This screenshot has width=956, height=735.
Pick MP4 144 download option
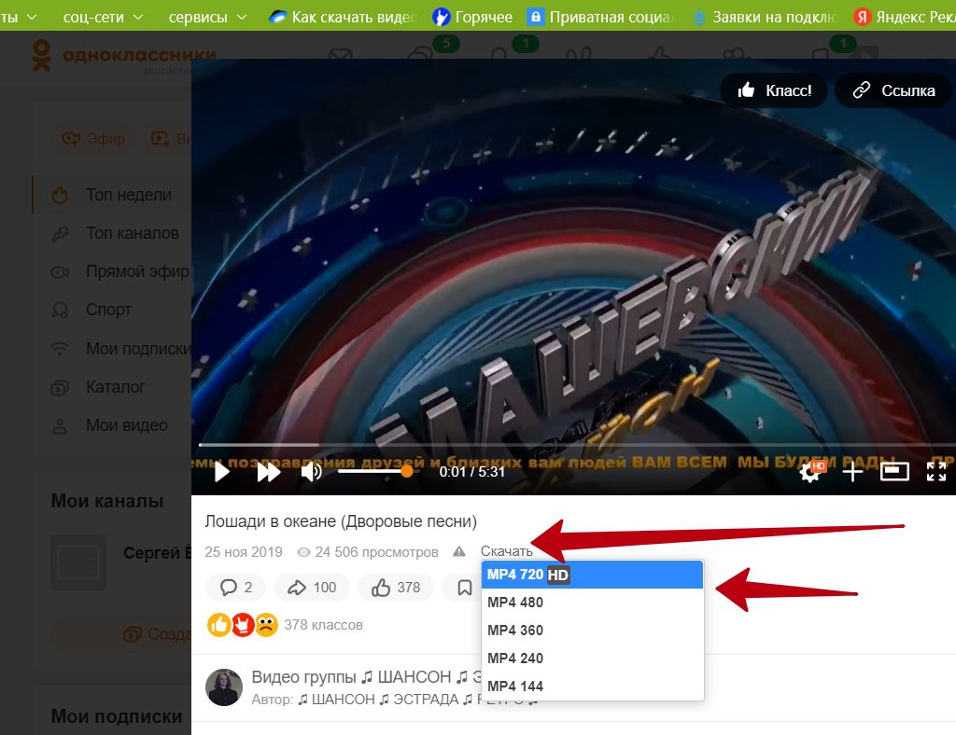[x=592, y=686]
